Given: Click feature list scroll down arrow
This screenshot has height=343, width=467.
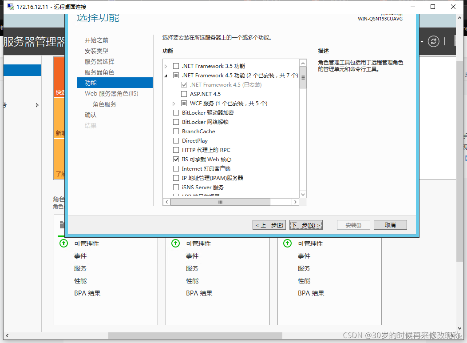Looking at the screenshot, I should [x=303, y=195].
